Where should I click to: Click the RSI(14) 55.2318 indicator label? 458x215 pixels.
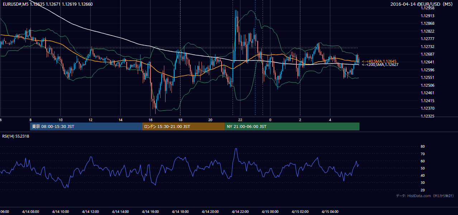pyautogui.click(x=16, y=136)
